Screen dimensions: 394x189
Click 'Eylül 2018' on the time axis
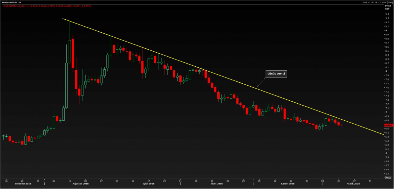coord(148,183)
